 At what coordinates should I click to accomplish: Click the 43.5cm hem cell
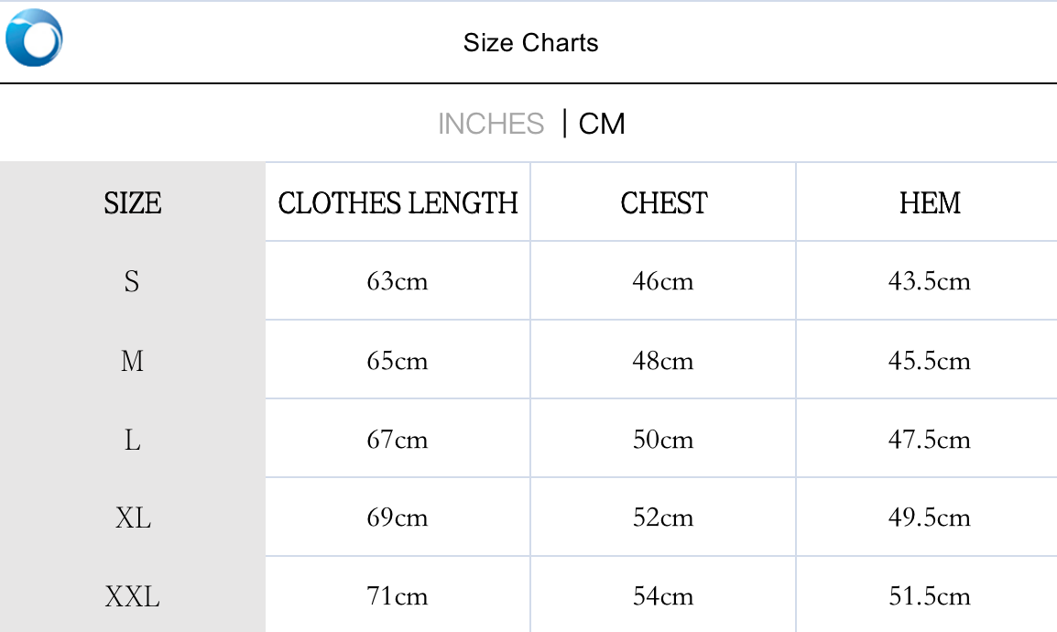[929, 281]
